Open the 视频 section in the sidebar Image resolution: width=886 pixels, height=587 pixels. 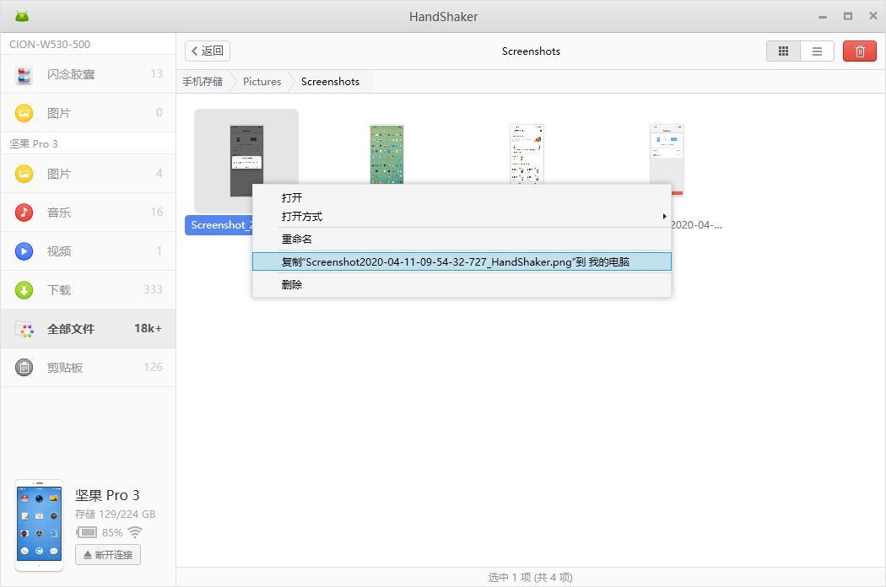59,250
